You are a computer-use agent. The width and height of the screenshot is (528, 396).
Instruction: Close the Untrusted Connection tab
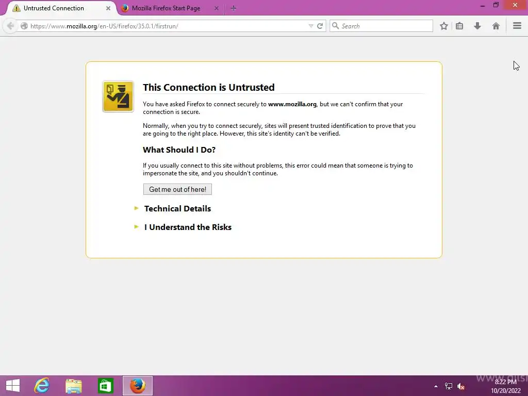(108, 8)
